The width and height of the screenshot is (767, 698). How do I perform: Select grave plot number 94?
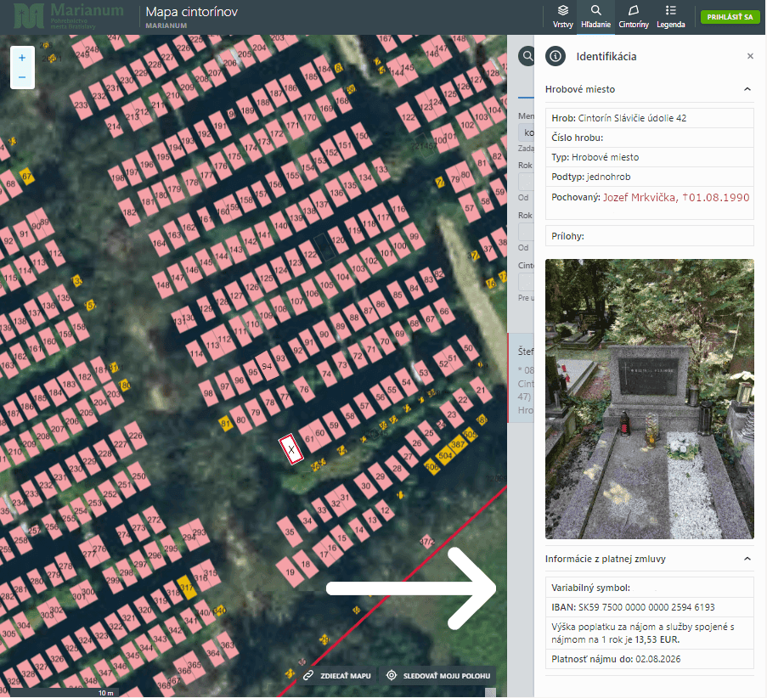point(268,366)
